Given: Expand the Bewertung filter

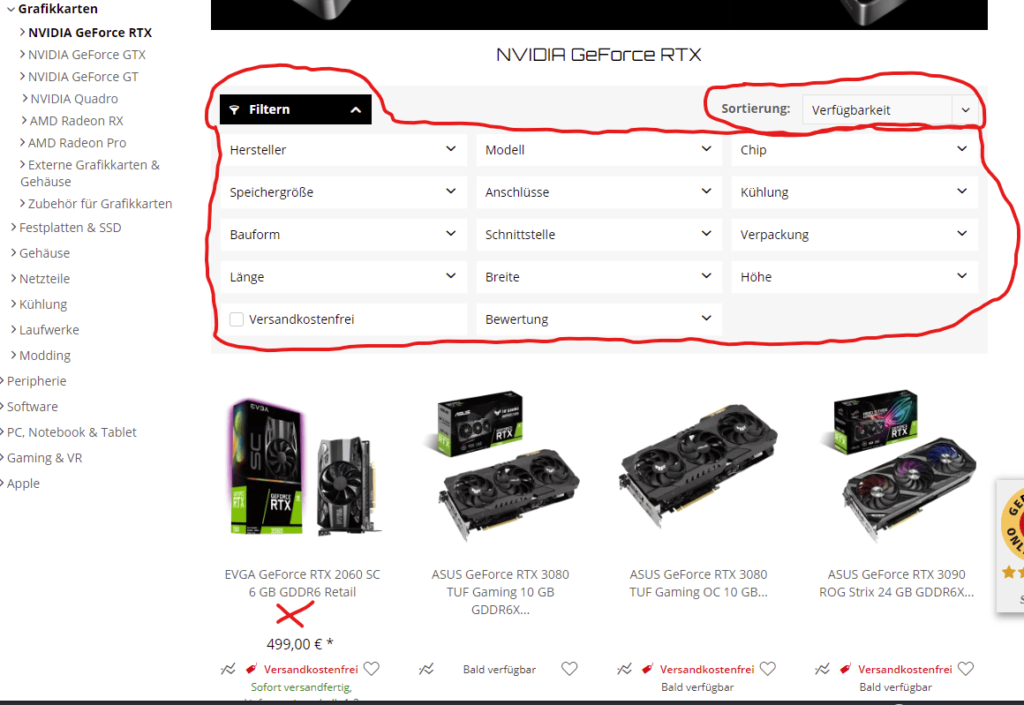Looking at the screenshot, I should click(599, 319).
